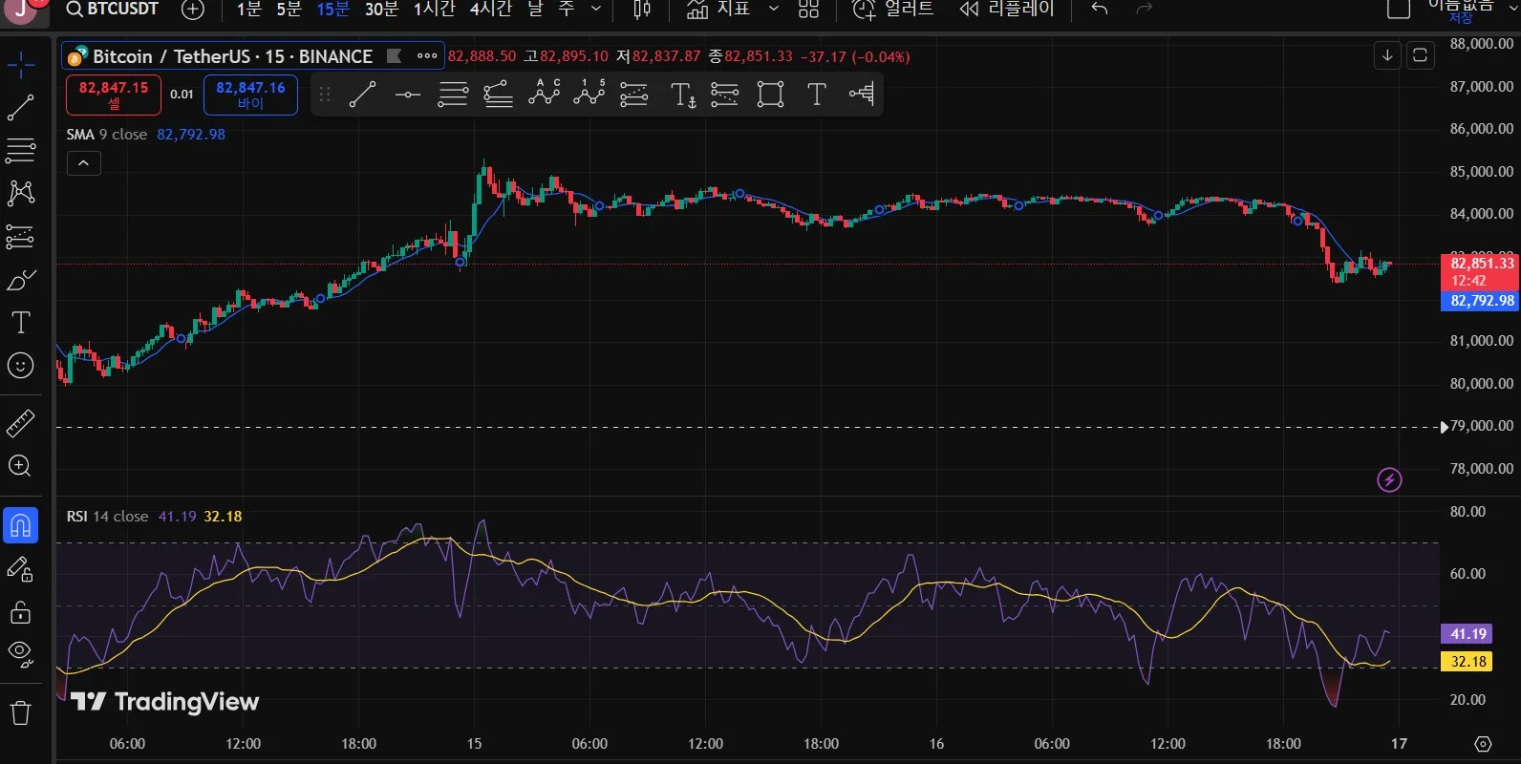Open indicator templates grid icon
Image resolution: width=1521 pixels, height=764 pixels.
[809, 10]
